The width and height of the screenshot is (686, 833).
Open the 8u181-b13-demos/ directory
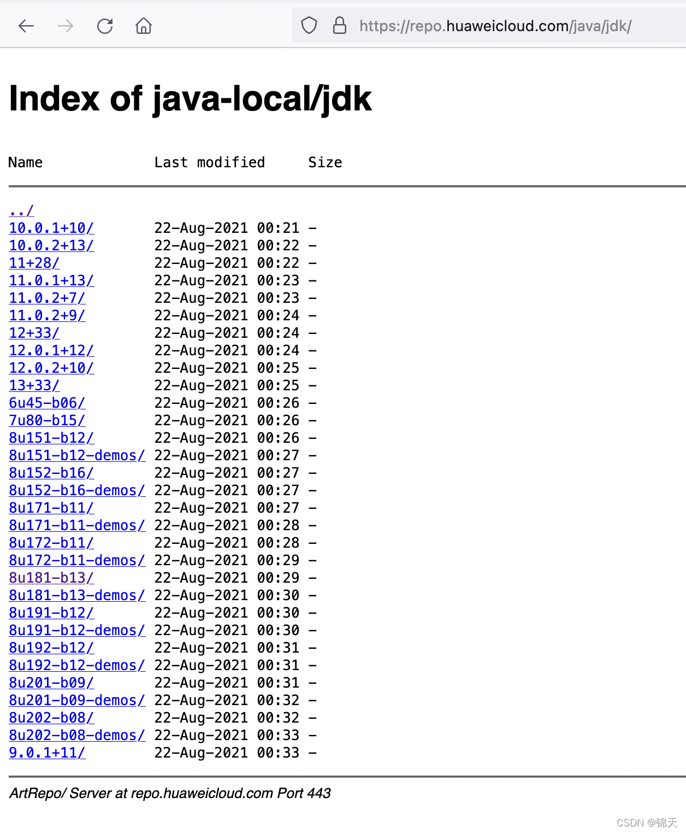click(x=76, y=595)
